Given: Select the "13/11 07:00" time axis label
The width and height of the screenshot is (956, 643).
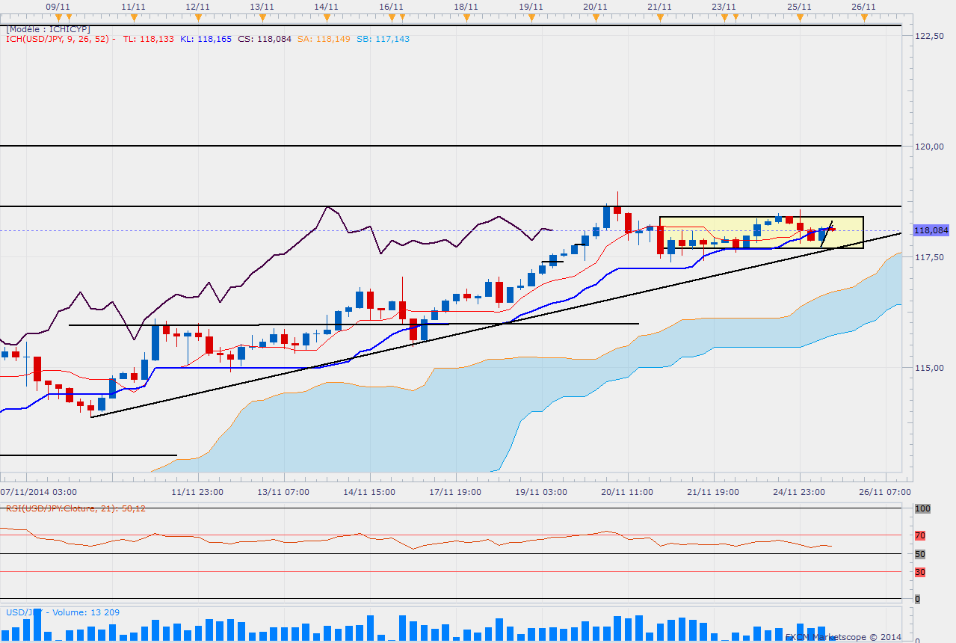Looking at the screenshot, I should (x=283, y=492).
